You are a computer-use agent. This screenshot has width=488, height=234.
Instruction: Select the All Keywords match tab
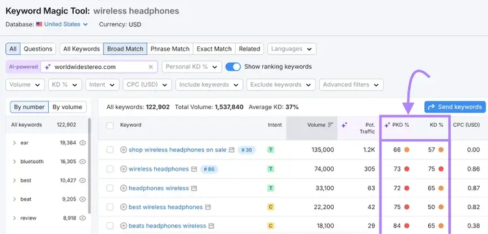[81, 49]
